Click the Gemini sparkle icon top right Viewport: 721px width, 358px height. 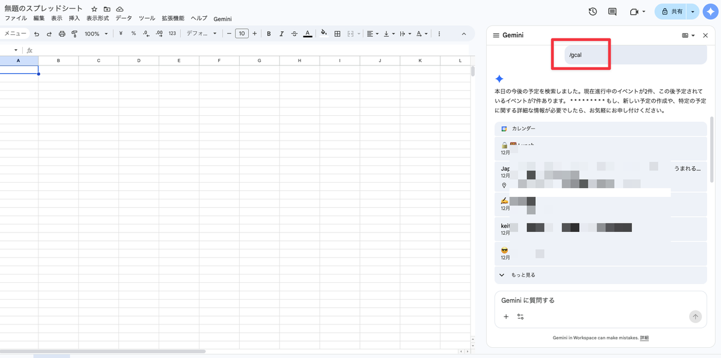point(710,11)
